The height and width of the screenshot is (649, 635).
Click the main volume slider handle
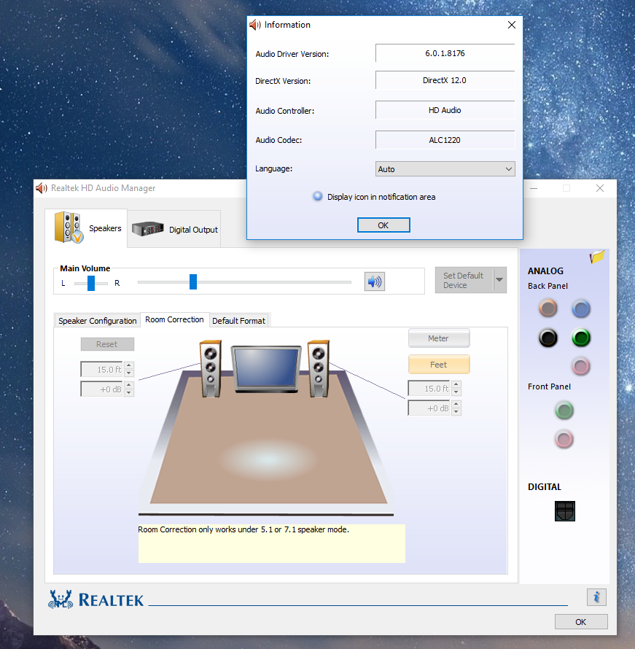pos(193,281)
